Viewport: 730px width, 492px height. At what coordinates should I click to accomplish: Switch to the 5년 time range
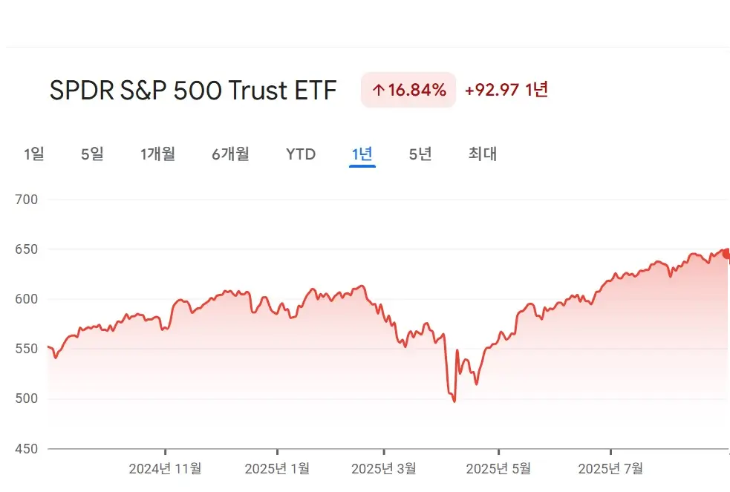click(x=419, y=154)
